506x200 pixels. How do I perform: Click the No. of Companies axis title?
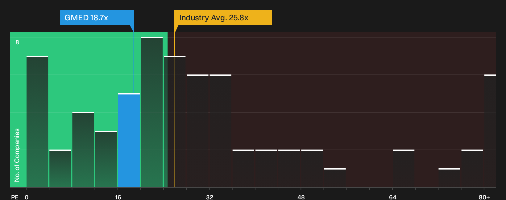[17, 155]
